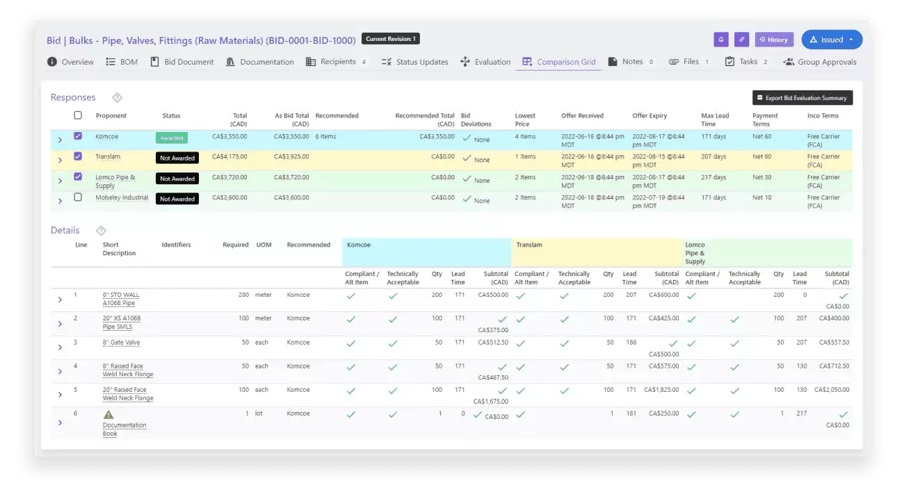
Task: Open the 8" Gate Valve item
Action: [121, 343]
